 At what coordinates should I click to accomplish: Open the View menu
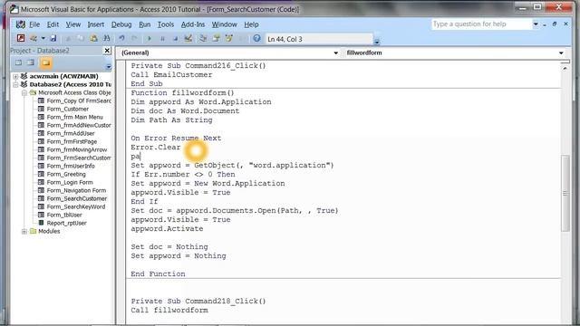coord(73,24)
